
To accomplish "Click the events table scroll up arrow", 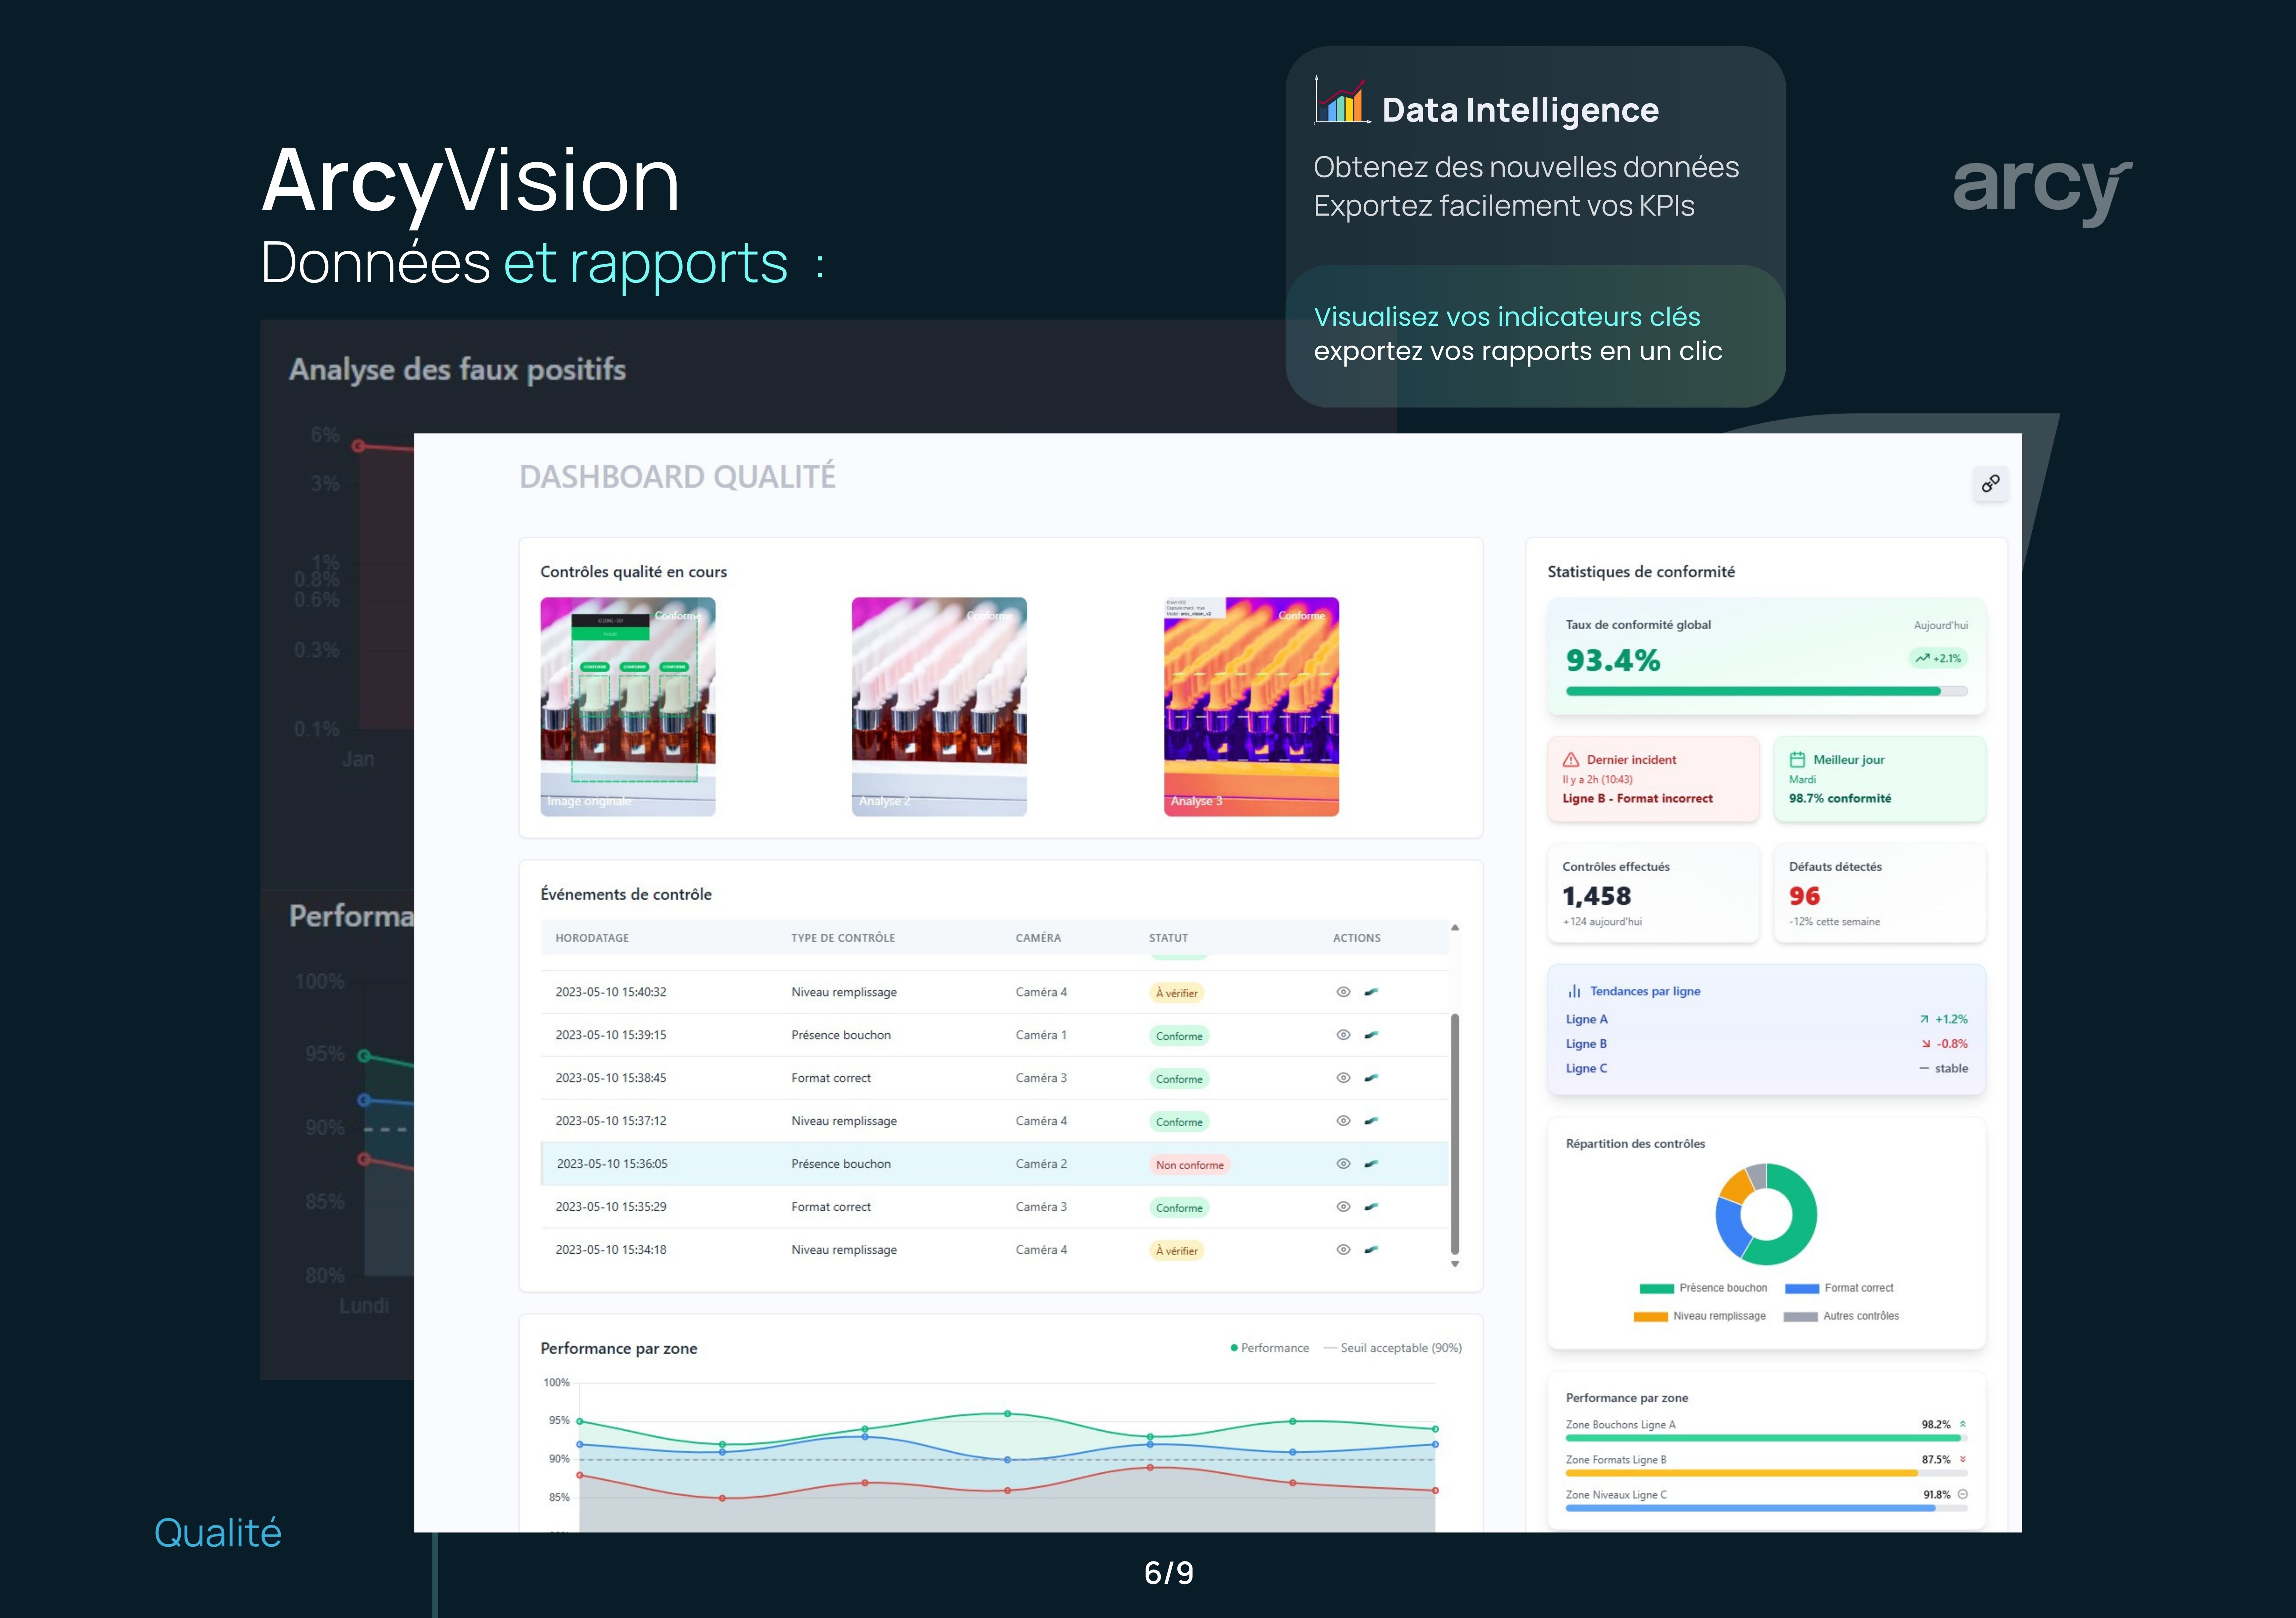I will 1455,928.
